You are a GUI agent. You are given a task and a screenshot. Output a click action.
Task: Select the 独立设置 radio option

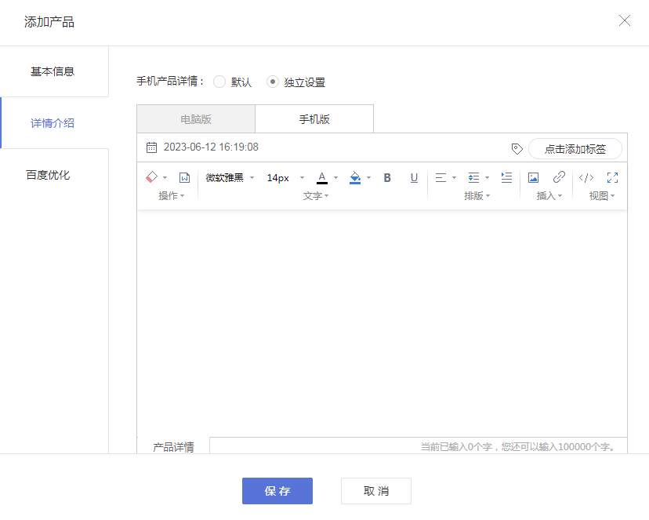point(272,82)
